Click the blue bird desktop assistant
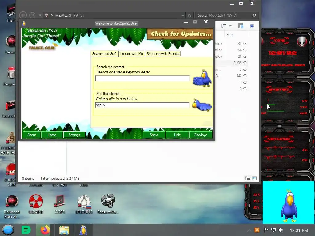The height and width of the screenshot is (236, 315). coord(289,206)
